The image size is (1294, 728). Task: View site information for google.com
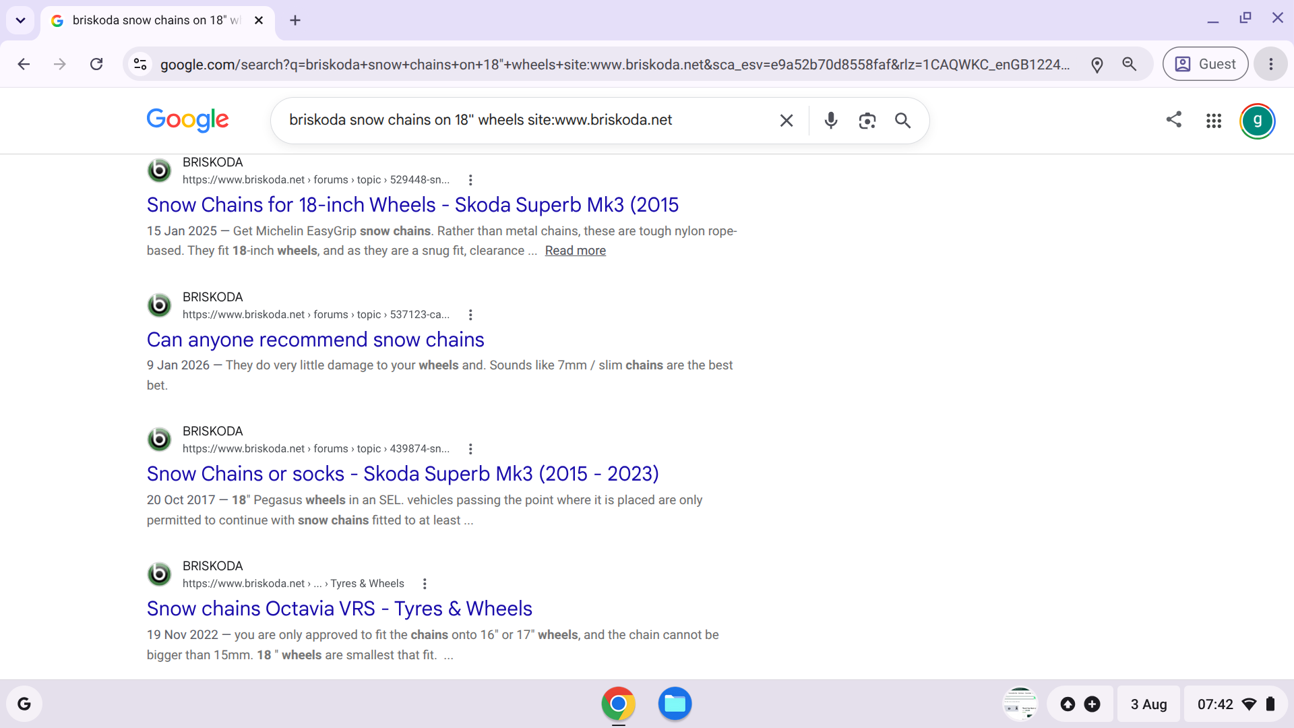pos(140,64)
